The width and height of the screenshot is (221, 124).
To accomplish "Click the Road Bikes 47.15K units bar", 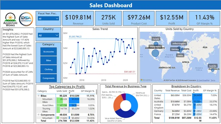I will click(x=62, y=105).
